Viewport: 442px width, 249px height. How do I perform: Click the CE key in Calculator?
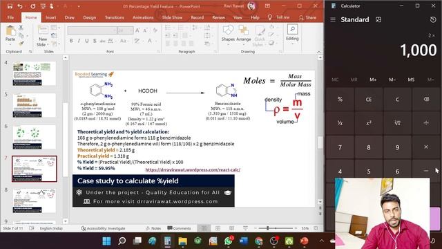pyautogui.click(x=369, y=99)
